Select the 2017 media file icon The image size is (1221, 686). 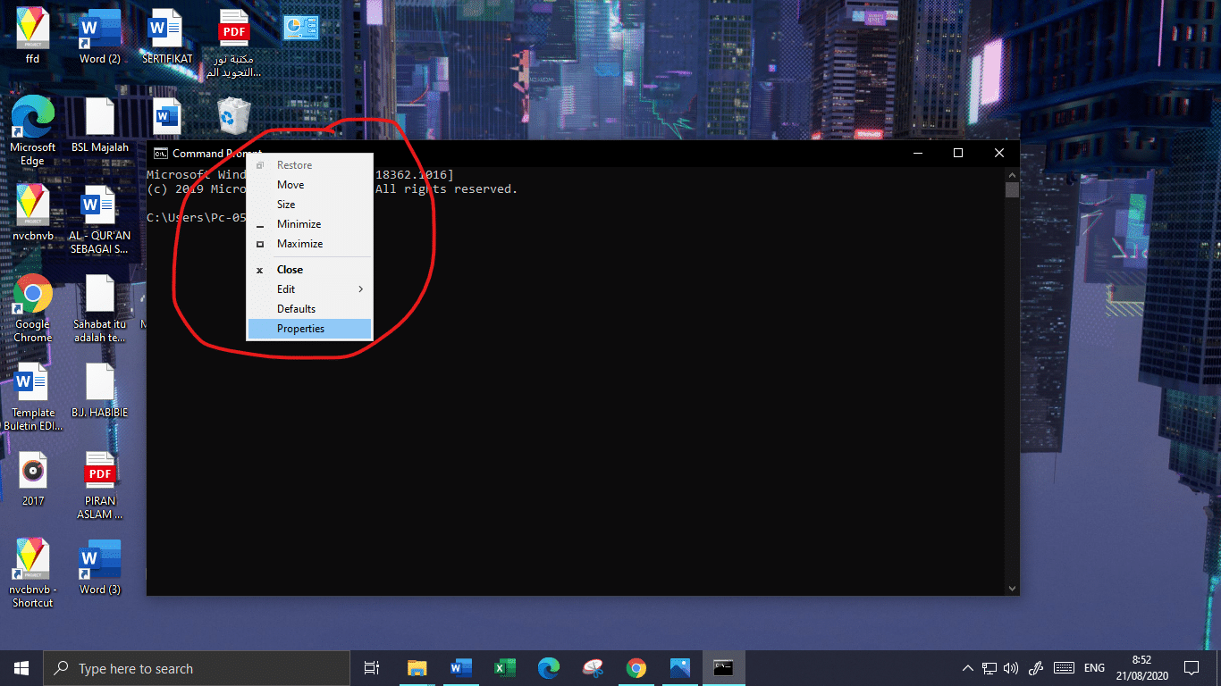33,478
